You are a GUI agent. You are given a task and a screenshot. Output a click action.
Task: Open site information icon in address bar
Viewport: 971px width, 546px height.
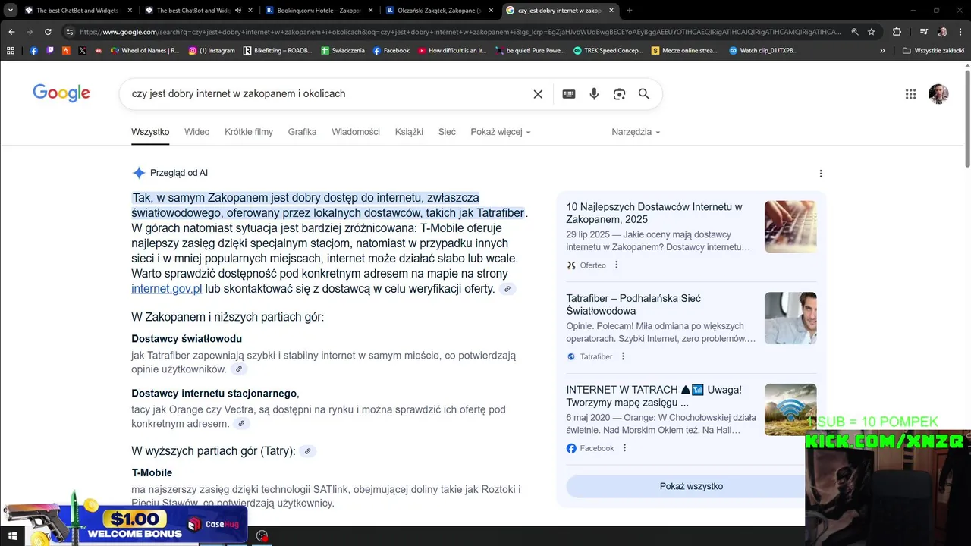69,32
